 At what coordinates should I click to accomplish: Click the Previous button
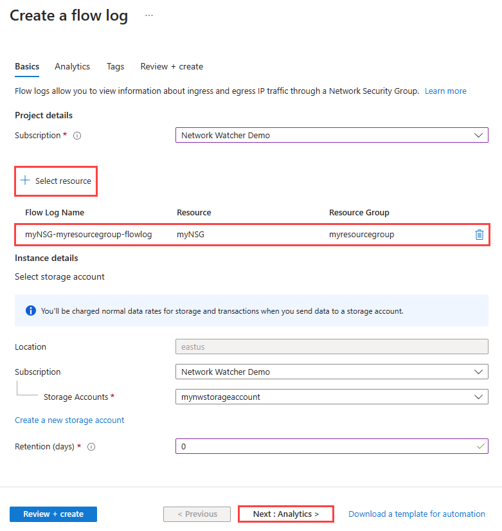(197, 514)
